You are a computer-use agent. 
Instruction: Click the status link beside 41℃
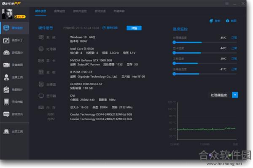tap(234, 69)
